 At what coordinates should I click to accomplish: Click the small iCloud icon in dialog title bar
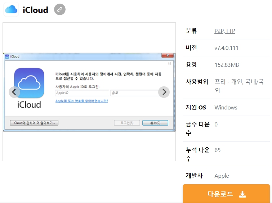pos(7,57)
